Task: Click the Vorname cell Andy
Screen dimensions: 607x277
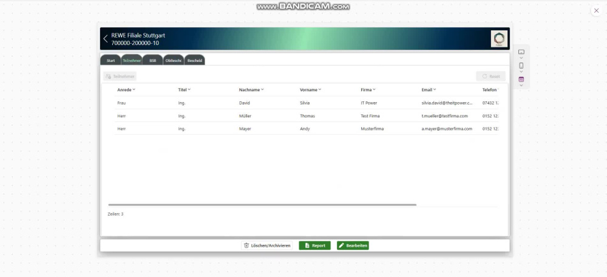Action: 305,129
